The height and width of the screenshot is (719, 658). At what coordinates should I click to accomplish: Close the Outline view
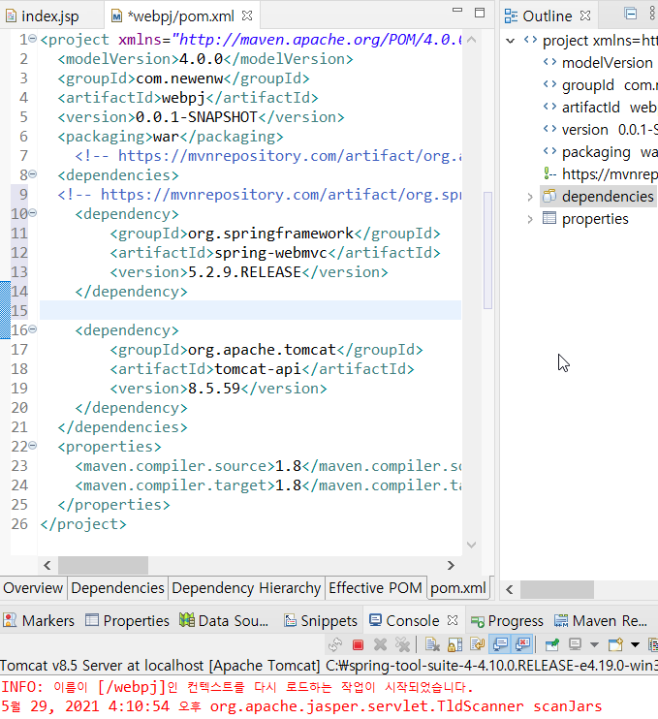585,16
